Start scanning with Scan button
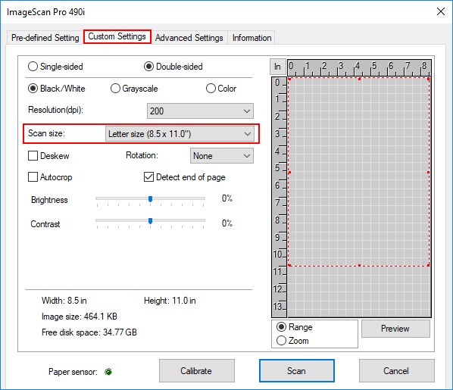 pyautogui.click(x=297, y=370)
